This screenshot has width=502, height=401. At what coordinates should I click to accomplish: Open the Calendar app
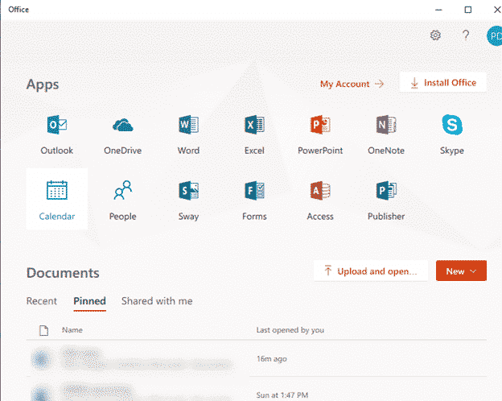tap(56, 200)
